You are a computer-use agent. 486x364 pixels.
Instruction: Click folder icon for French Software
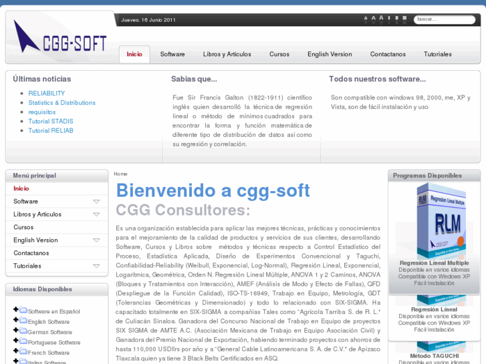(x=23, y=351)
